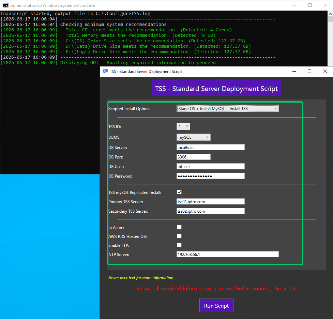This screenshot has height=319, width=333.
Task: Maximize the cmd.exe window
Action: 310,5
